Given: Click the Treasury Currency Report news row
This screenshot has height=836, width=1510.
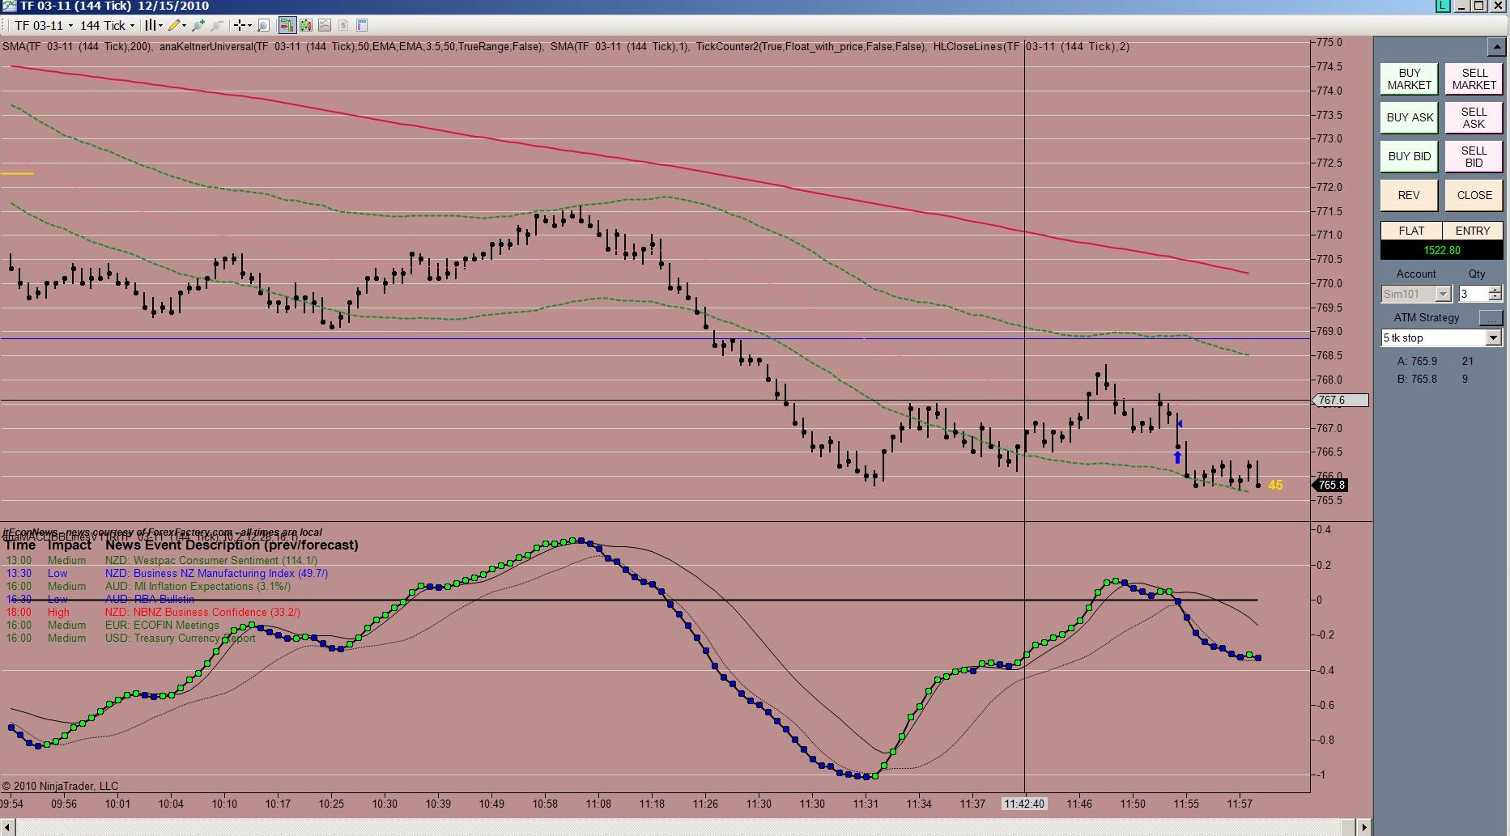Looking at the screenshot, I should 130,638.
